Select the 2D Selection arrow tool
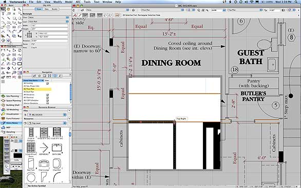This screenshot has width=301, height=188. point(3,9)
